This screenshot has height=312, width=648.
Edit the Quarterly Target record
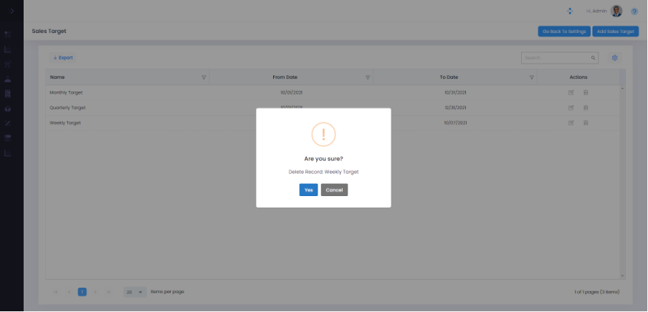click(x=571, y=107)
